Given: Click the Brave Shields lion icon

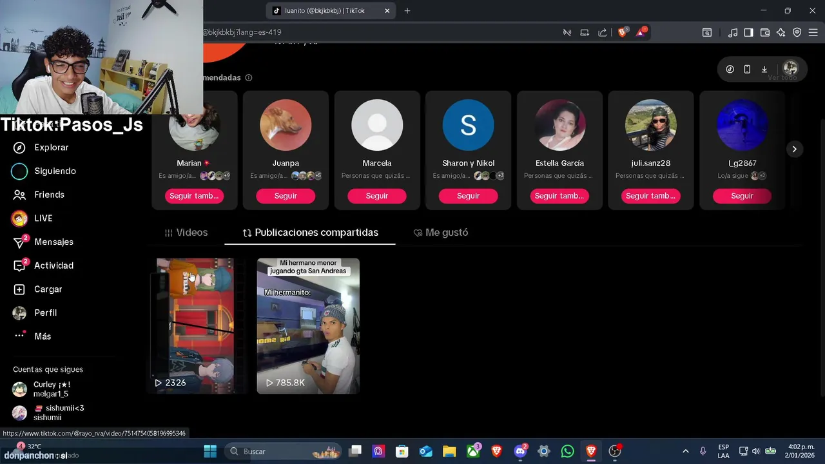Looking at the screenshot, I should 623,32.
